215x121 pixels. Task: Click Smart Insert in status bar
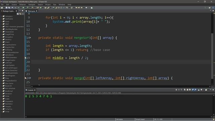point(140,119)
